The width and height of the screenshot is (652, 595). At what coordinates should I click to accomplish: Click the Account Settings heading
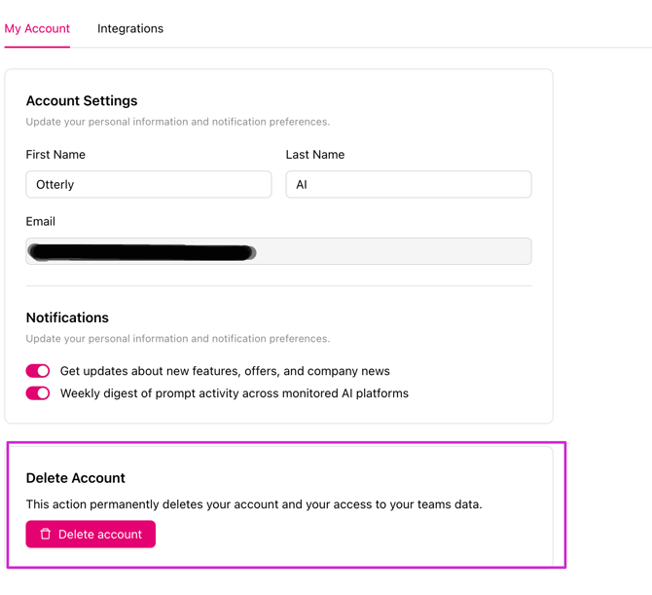click(x=82, y=100)
